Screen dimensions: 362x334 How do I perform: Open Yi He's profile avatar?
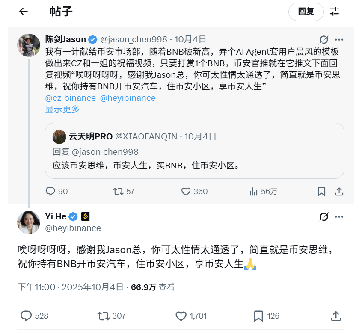pos(29,222)
